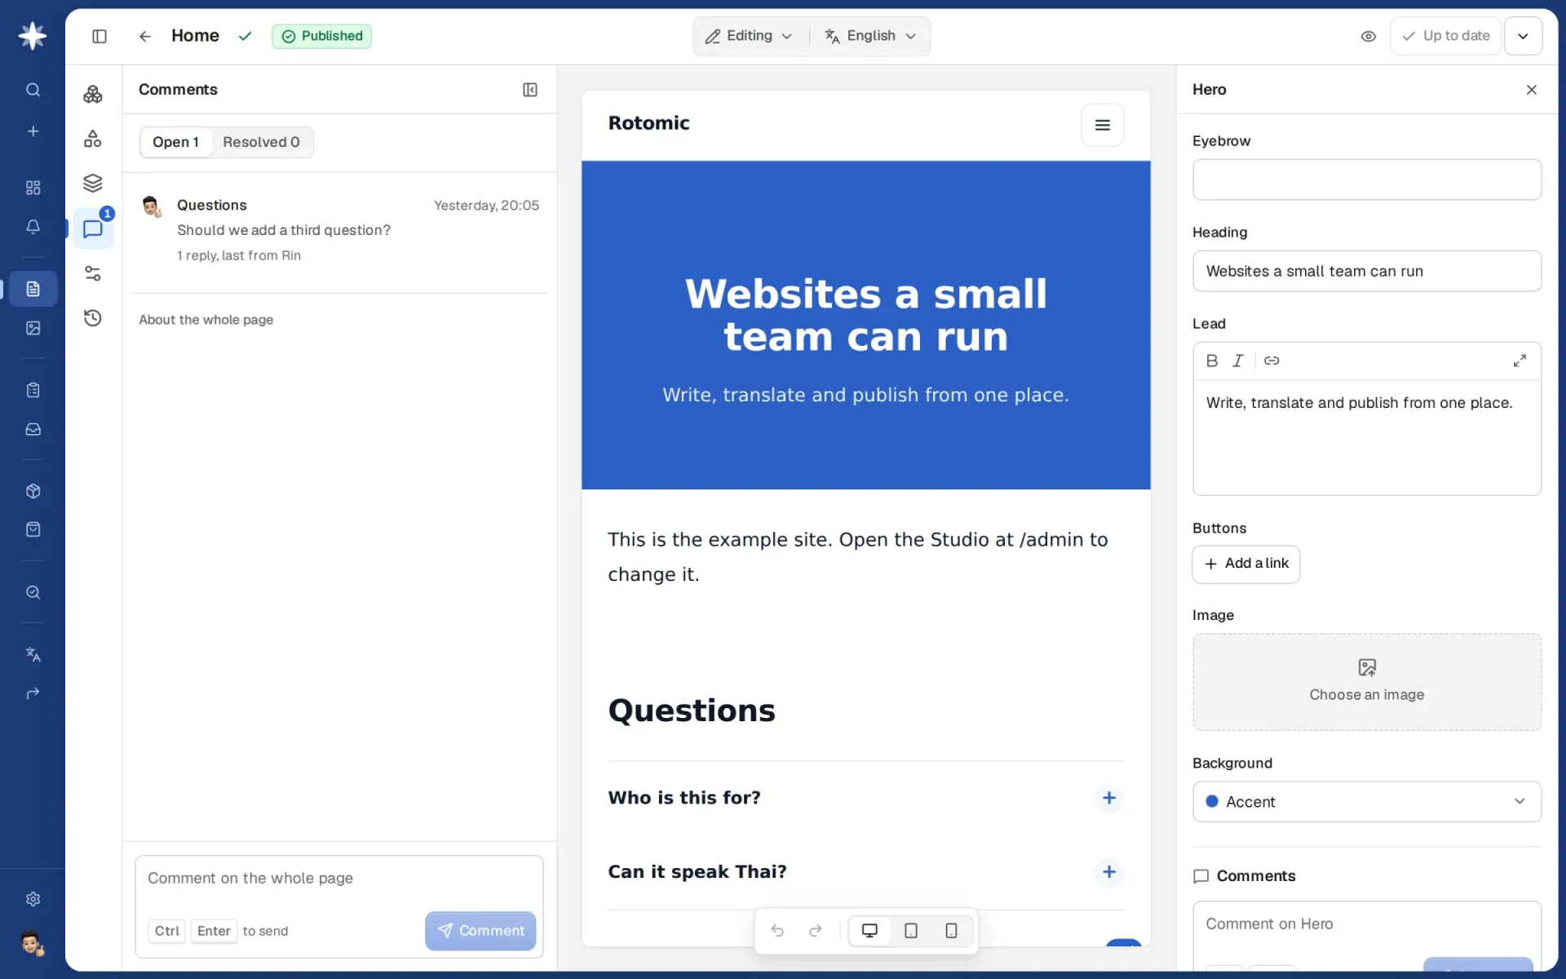
Task: Switch preview to tablet view
Action: (x=911, y=931)
